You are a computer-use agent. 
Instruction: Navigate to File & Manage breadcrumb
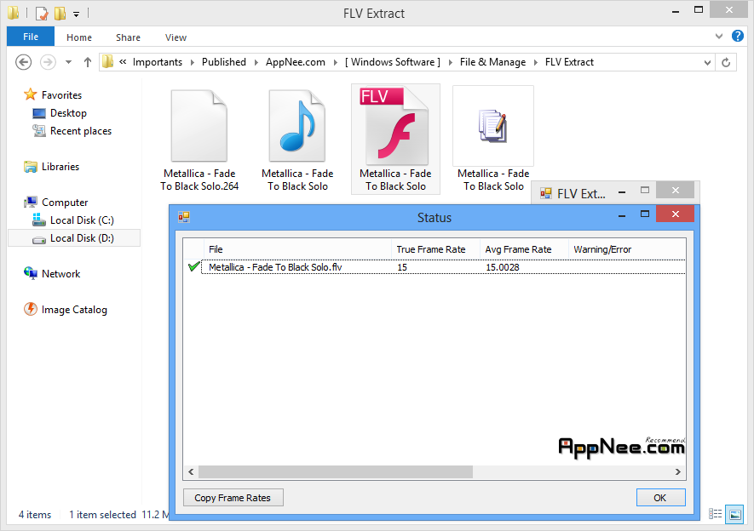[x=493, y=62]
